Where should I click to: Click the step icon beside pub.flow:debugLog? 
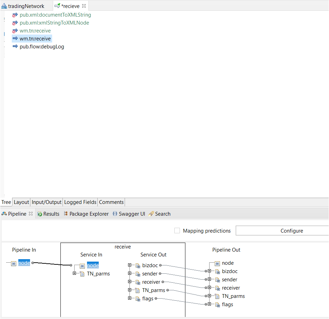click(x=15, y=46)
